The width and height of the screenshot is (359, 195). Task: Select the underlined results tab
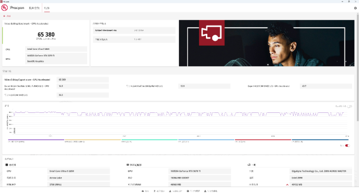coord(47,8)
